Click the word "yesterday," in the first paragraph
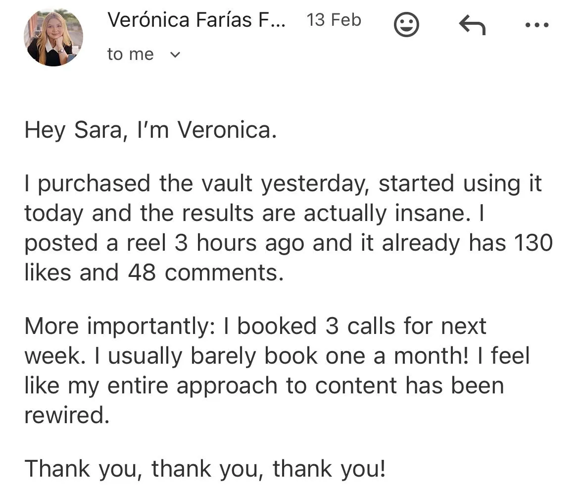The image size is (579, 493). (317, 184)
